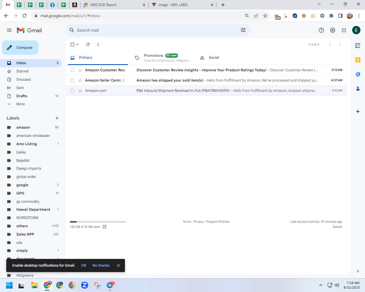
Task: Open Telegram from the taskbar
Action: coord(110,285)
